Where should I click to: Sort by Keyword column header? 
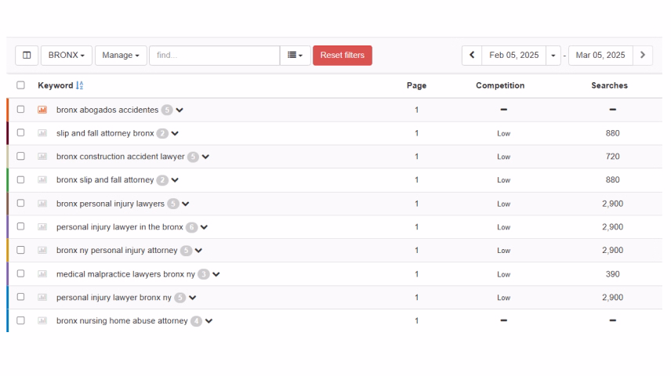click(56, 85)
